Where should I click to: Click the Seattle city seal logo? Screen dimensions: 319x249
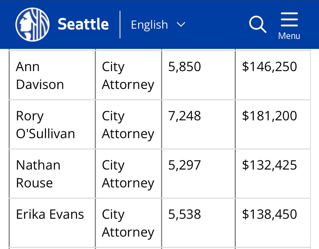32,25
